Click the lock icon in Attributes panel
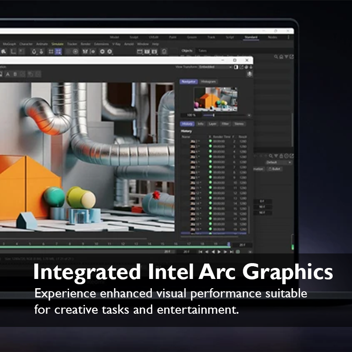 [281, 156]
